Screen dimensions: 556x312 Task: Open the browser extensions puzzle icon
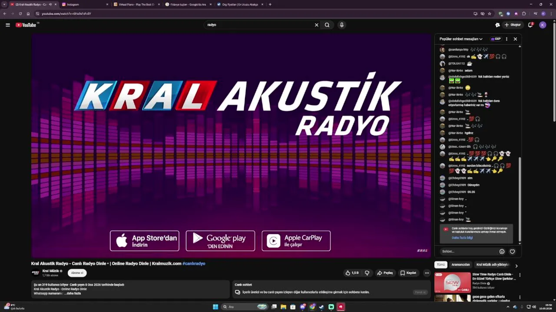[x=524, y=13]
